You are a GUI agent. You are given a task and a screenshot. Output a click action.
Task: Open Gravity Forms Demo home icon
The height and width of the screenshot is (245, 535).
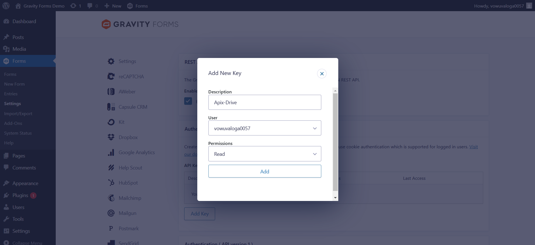[x=18, y=6]
